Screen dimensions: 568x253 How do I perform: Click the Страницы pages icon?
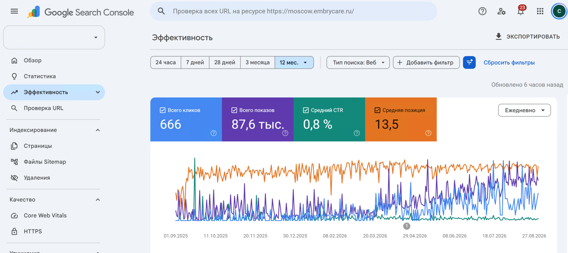pos(14,146)
